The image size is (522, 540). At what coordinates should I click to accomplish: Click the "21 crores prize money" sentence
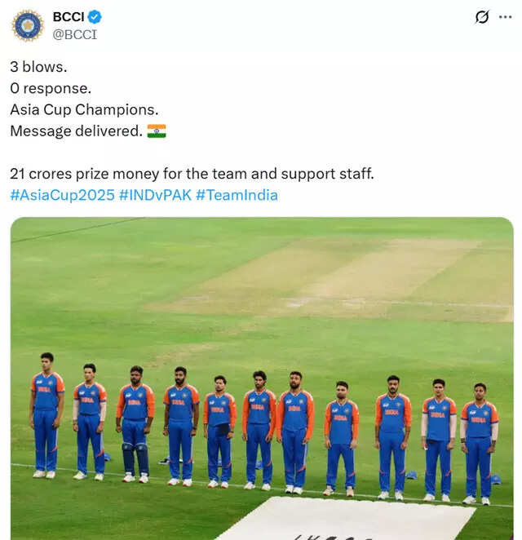pos(192,174)
